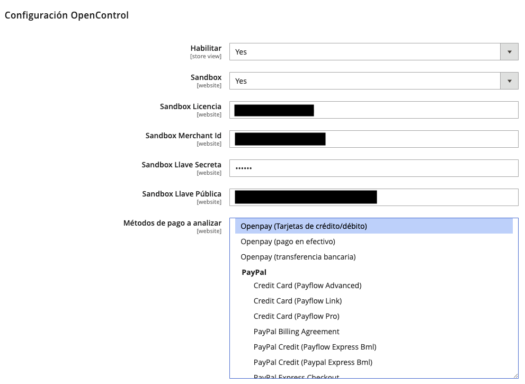Click the Sandbox Merchant Id field

point(373,139)
